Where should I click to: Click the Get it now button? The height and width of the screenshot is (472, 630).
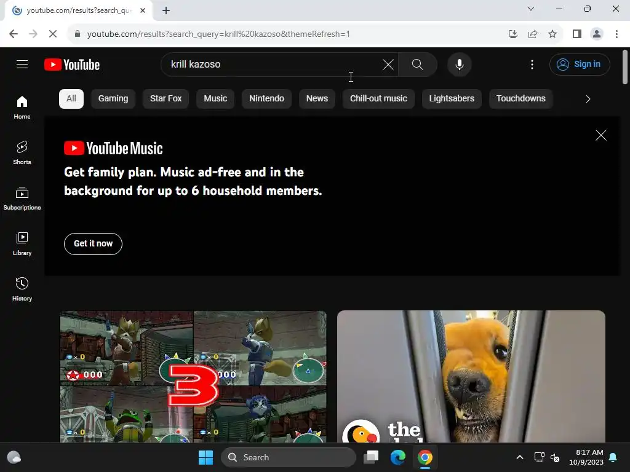(x=94, y=243)
